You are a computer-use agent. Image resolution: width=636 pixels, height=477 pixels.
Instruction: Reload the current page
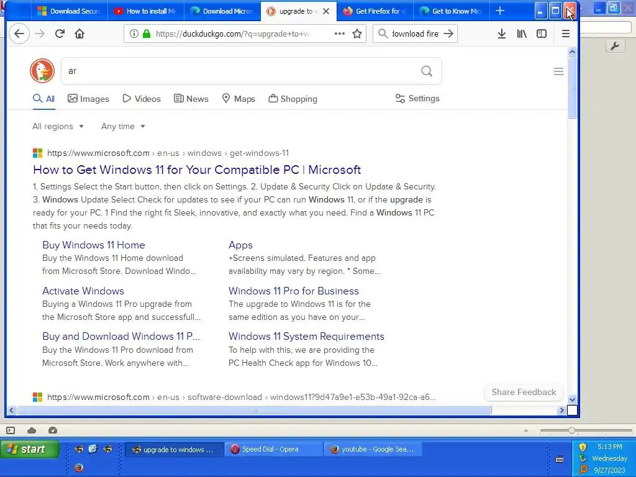60,34
